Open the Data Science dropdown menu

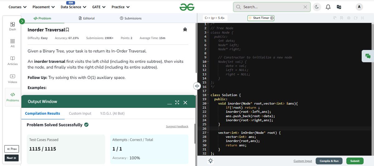[x=73, y=7]
